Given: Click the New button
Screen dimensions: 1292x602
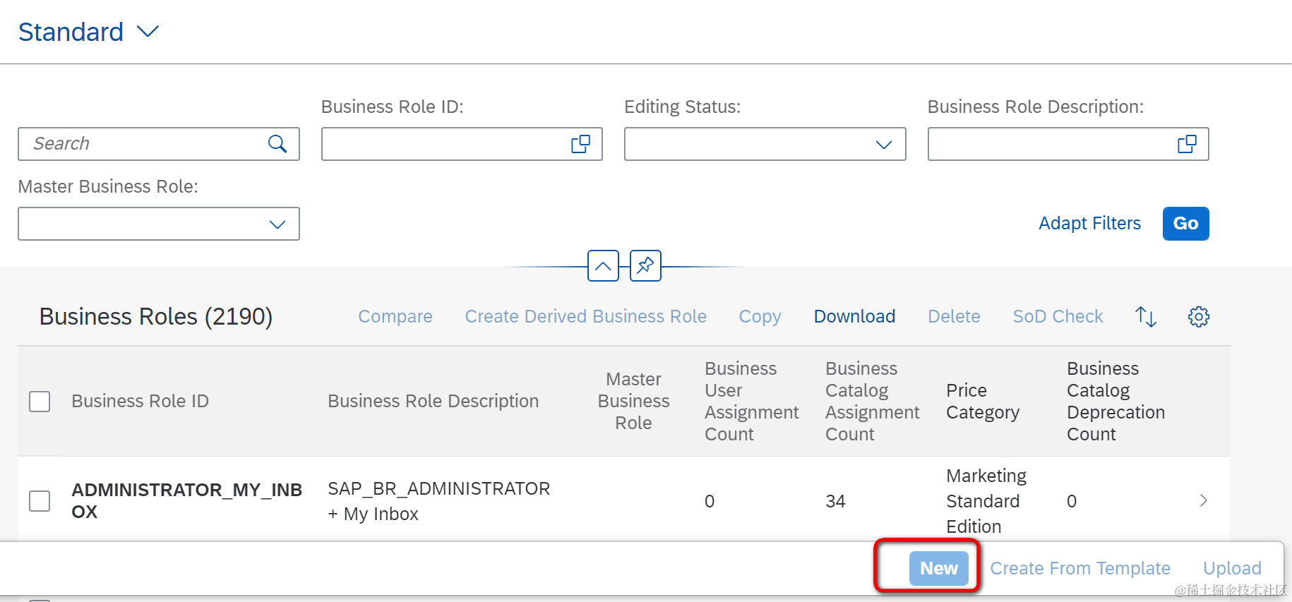Looking at the screenshot, I should click(938, 569).
